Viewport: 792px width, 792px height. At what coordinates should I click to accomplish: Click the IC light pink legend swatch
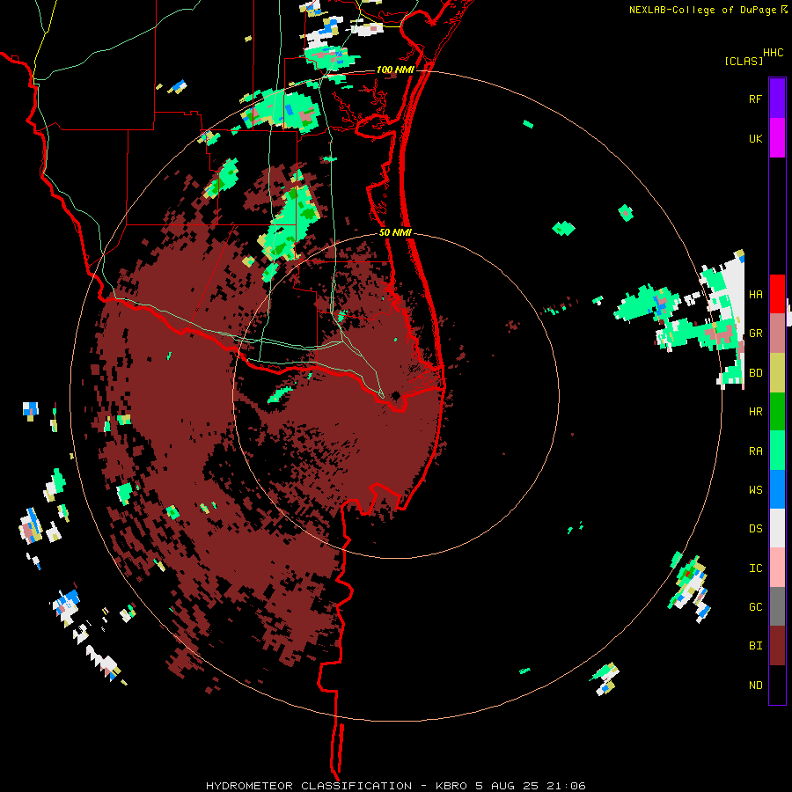(x=777, y=568)
